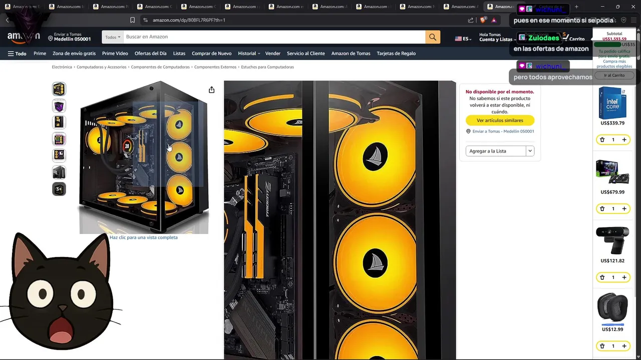Open the Todo hamburger menu
Image resolution: width=641 pixels, height=360 pixels.
[17, 53]
